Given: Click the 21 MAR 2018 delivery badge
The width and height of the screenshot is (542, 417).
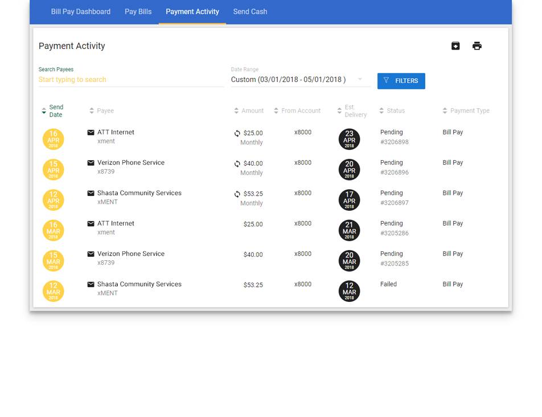Looking at the screenshot, I should click(x=349, y=230).
